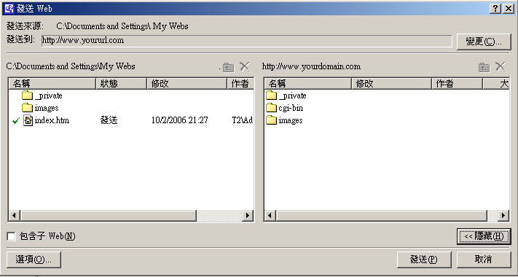Click the 變更(C)... change button

tap(484, 42)
